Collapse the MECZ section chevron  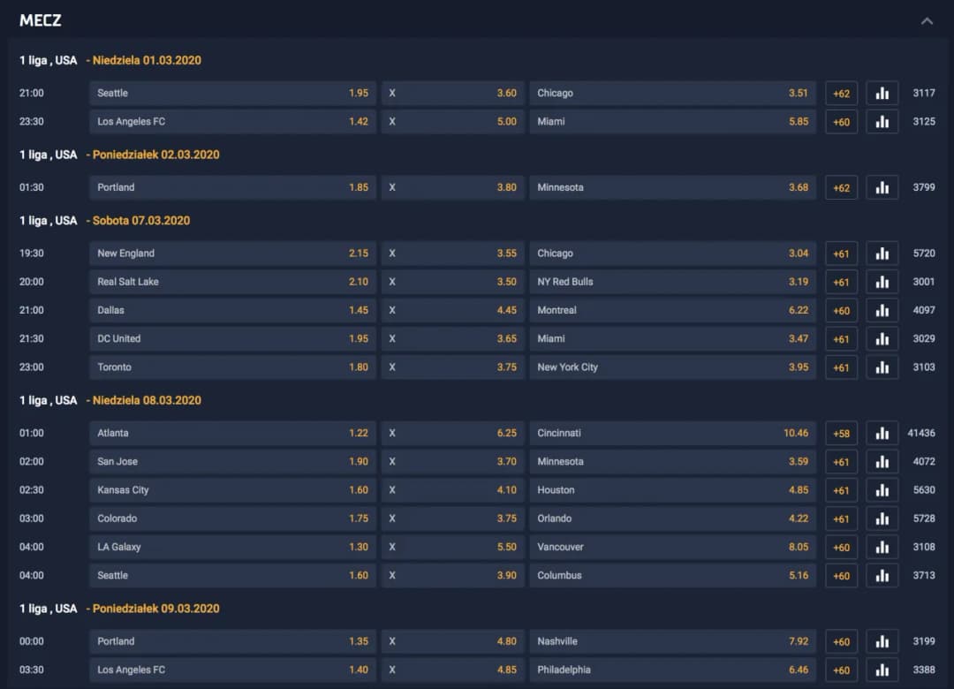pyautogui.click(x=927, y=21)
